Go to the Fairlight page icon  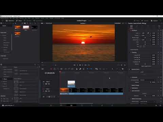tap(102, 105)
